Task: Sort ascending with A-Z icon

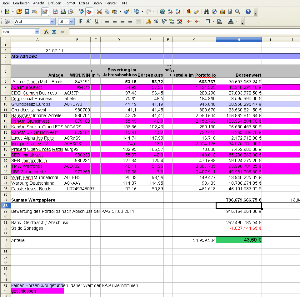Action: pyautogui.click(x=171, y=12)
